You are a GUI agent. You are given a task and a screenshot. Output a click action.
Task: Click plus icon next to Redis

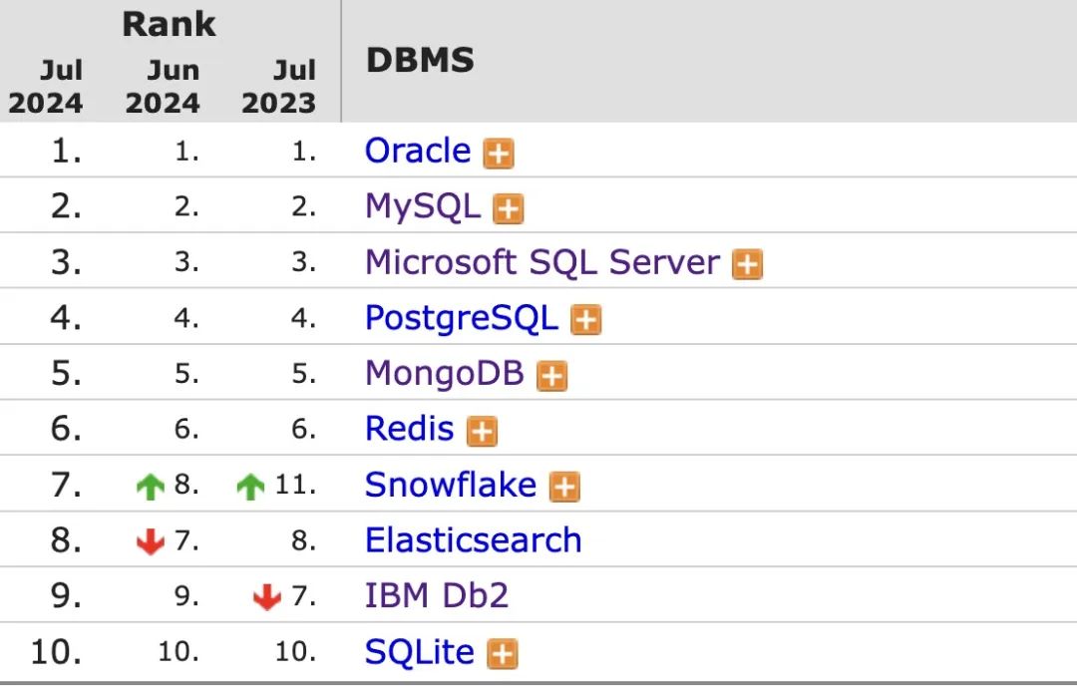click(x=482, y=431)
